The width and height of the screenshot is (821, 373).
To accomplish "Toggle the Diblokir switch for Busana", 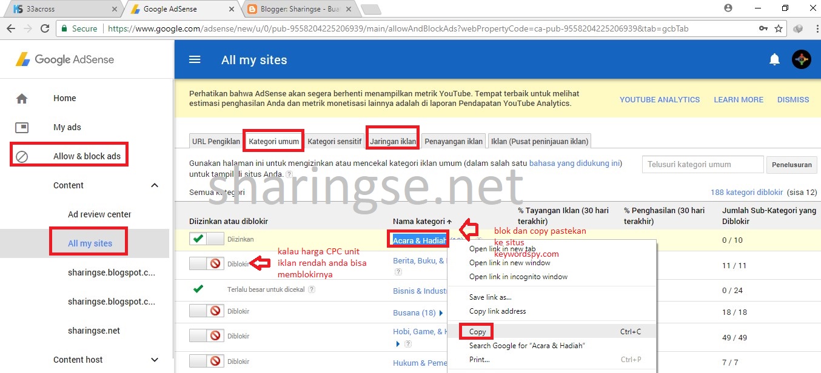I will pyautogui.click(x=206, y=311).
